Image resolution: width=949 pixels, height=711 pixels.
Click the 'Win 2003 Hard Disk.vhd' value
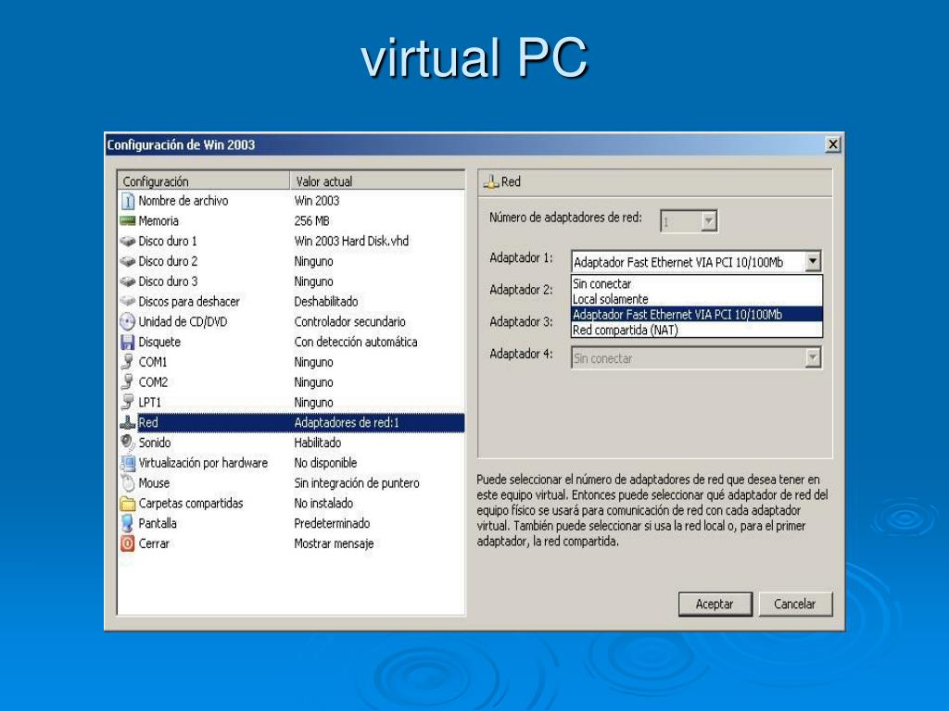pos(351,242)
